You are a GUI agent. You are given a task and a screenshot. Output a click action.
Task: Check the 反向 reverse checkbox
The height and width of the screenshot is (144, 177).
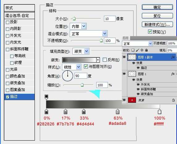click(x=105, y=60)
